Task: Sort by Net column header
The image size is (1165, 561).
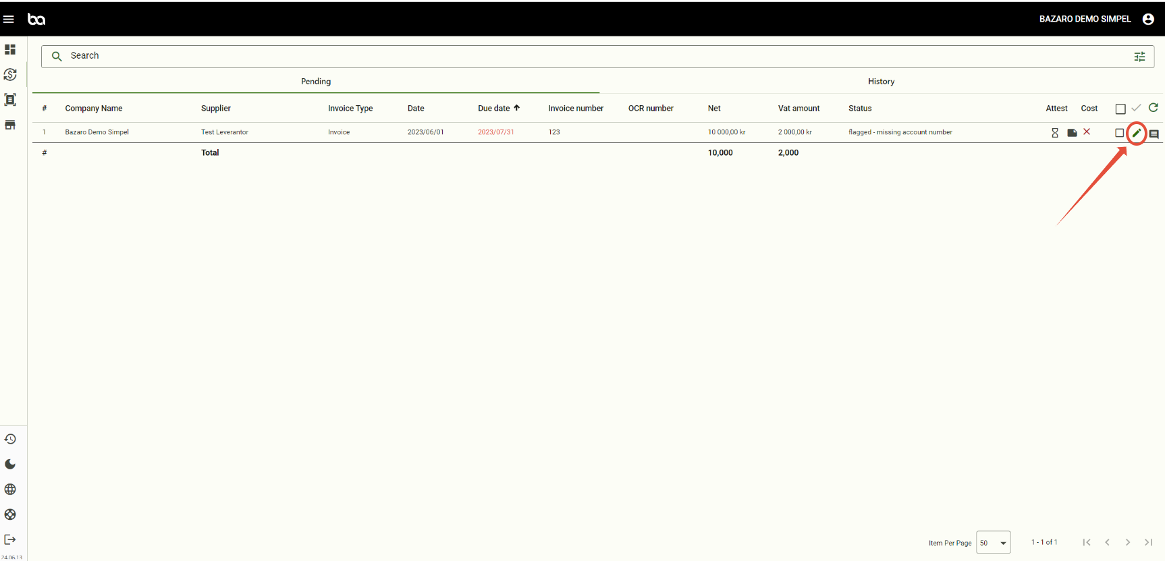Action: 714,109
